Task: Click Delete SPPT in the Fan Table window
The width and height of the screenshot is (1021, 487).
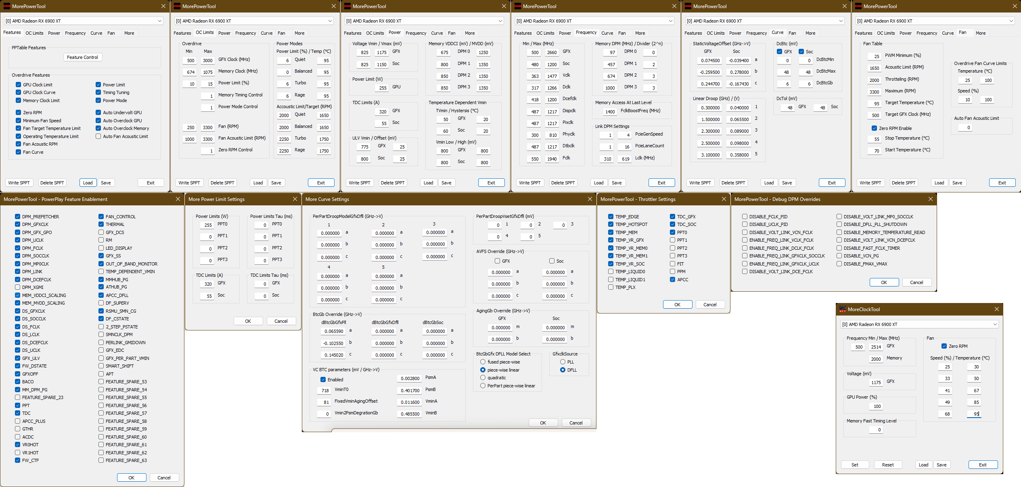Action: point(904,183)
